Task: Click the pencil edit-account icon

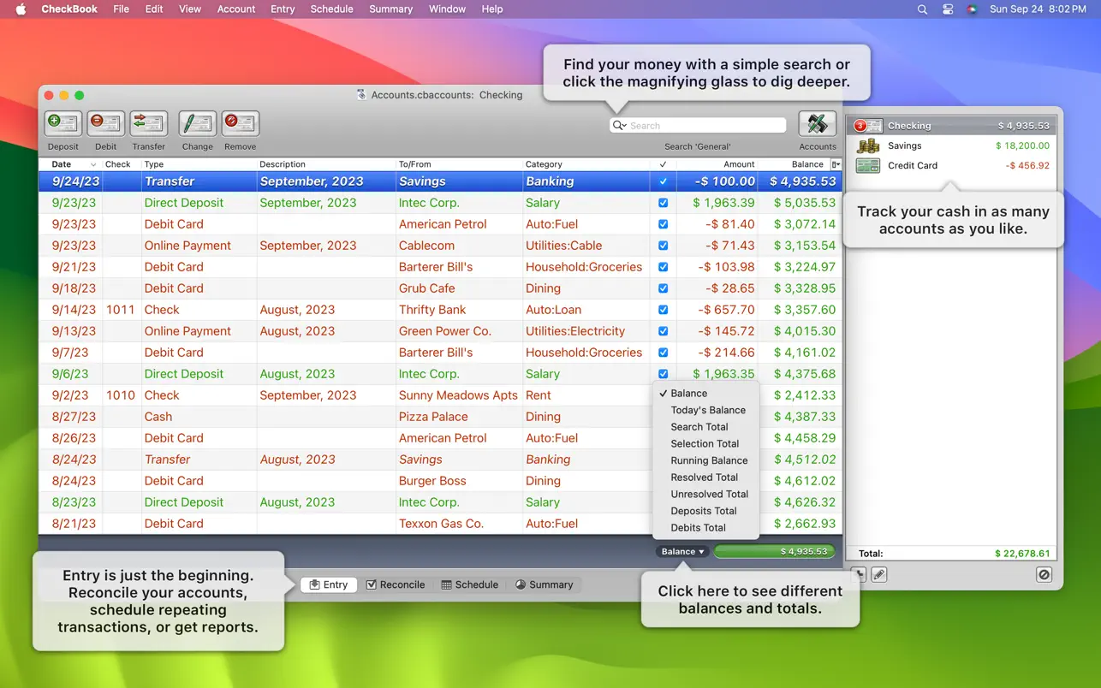Action: [879, 574]
